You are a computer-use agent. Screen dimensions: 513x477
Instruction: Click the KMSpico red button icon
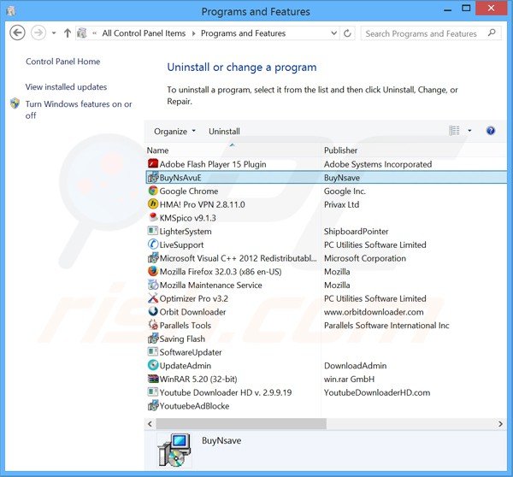(x=153, y=217)
